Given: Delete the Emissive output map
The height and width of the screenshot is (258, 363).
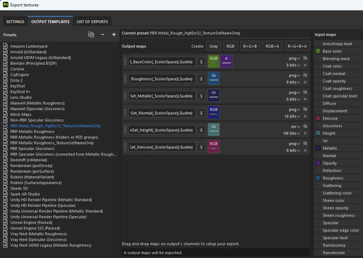Looking at the screenshot, I should click(305, 151).
